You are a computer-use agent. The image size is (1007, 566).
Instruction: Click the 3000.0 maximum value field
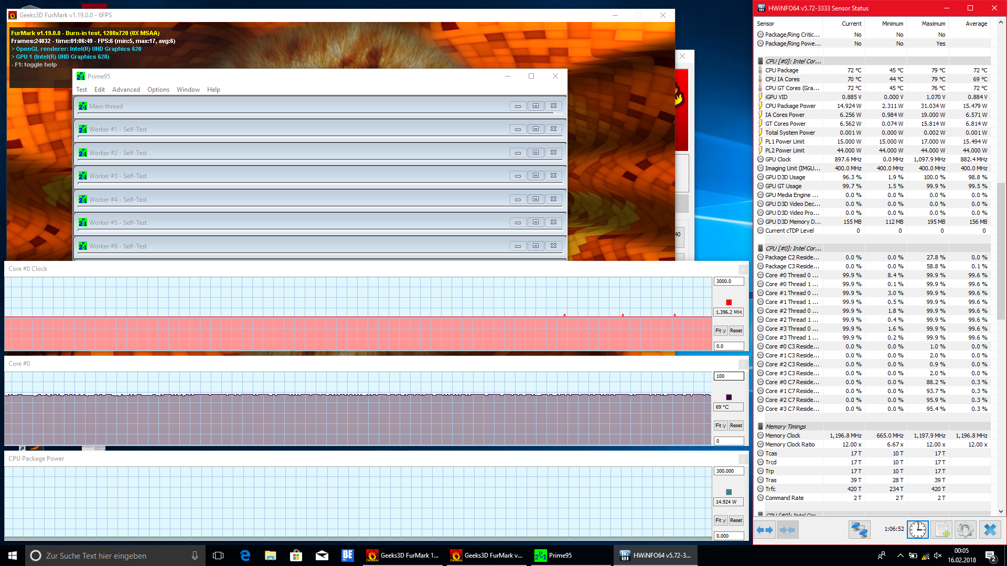(729, 281)
